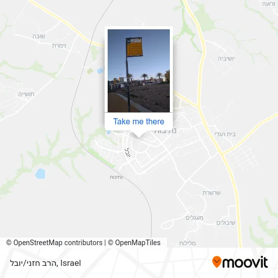278x278 pixels.
Task: Click the שובה map label
Action: pos(39,36)
